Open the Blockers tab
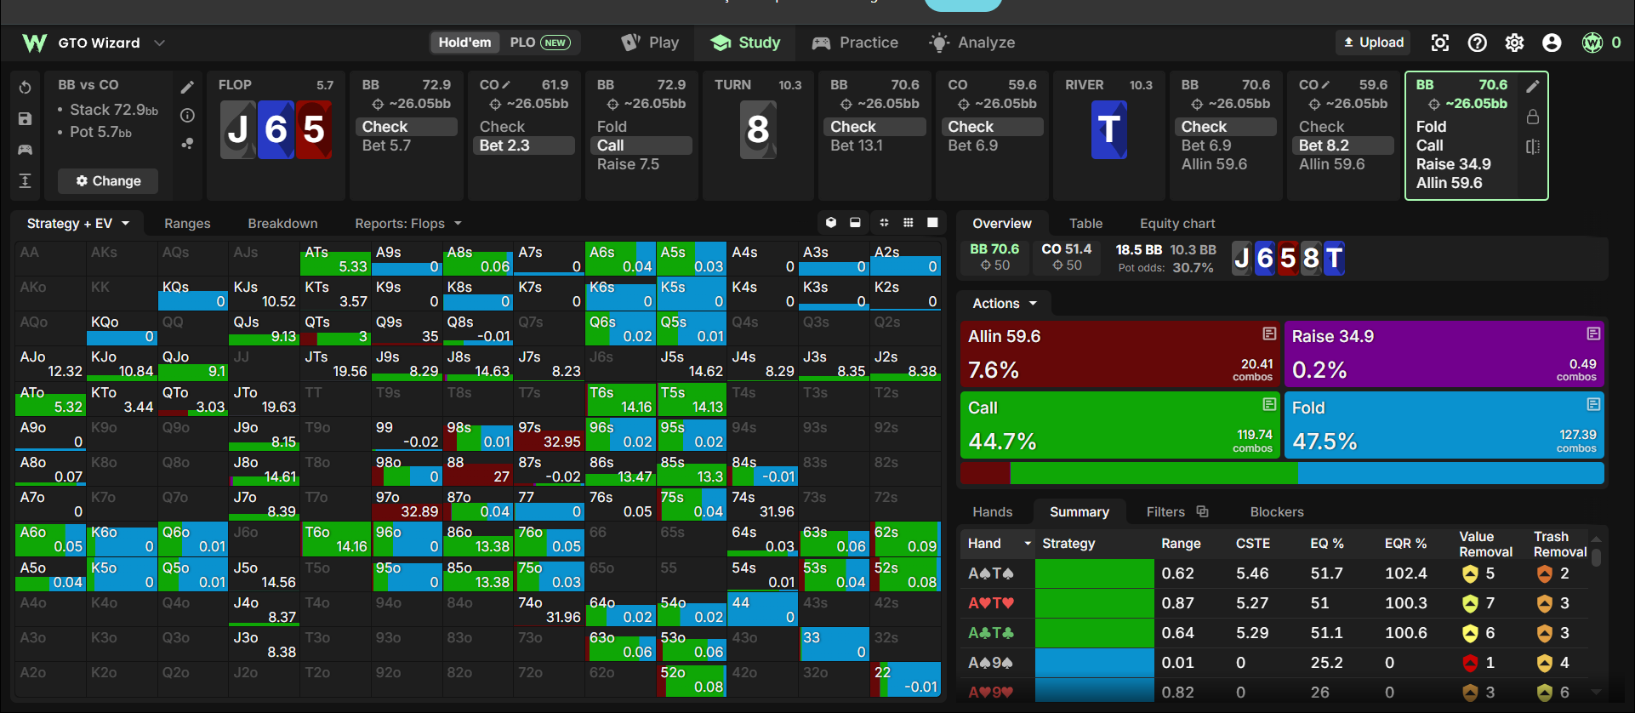This screenshot has width=1635, height=713. point(1277,512)
